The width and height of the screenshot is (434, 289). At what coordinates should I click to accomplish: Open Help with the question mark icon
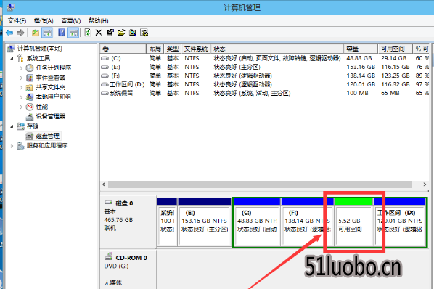tap(62, 33)
